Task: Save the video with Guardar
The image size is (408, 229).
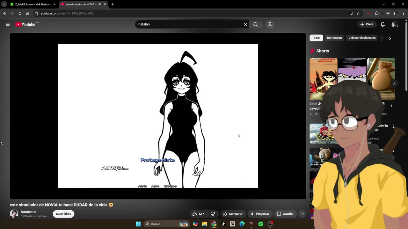Action: click(x=285, y=214)
